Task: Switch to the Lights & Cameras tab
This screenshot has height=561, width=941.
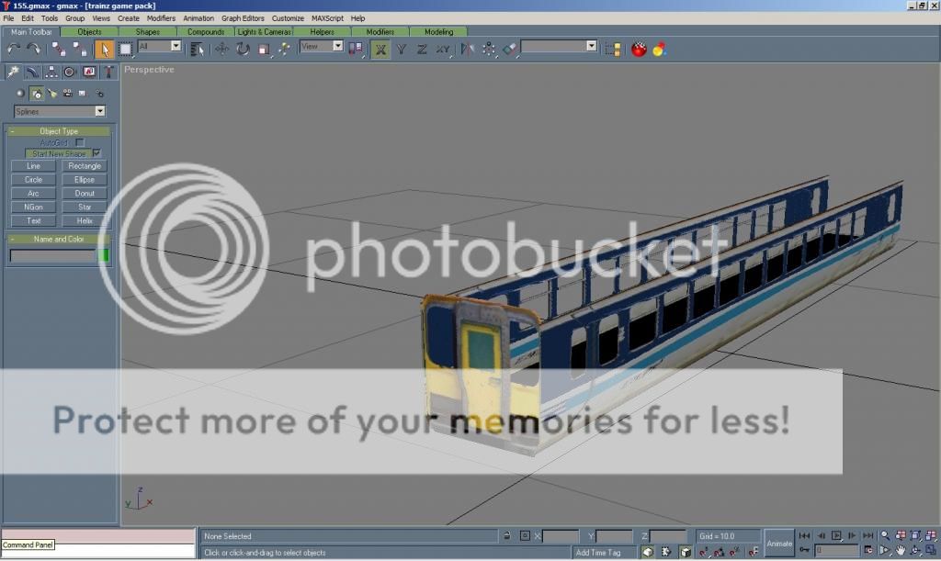Action: pyautogui.click(x=264, y=32)
